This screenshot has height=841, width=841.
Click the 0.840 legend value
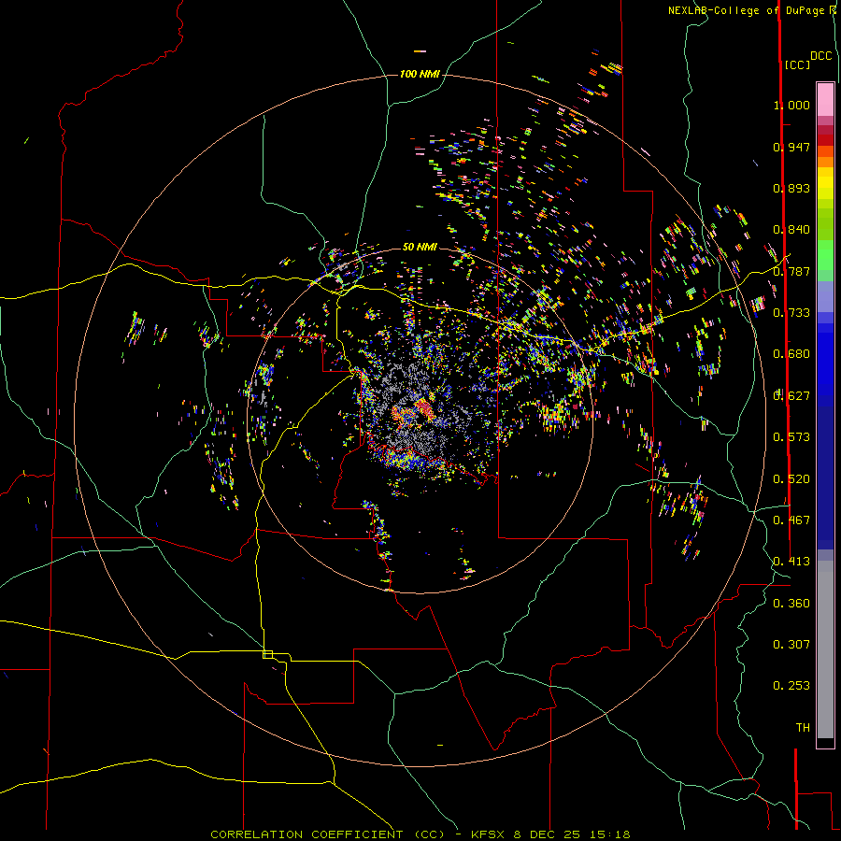[x=791, y=230]
